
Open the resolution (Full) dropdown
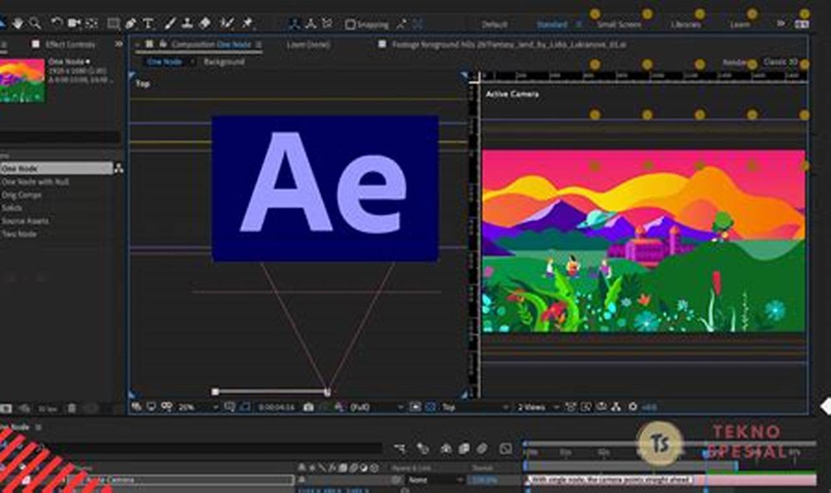click(377, 407)
